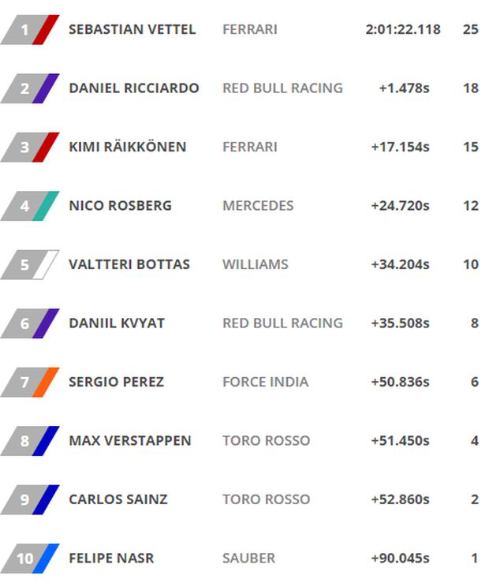
Task: Click the Sauber team name
Action: [x=248, y=559]
